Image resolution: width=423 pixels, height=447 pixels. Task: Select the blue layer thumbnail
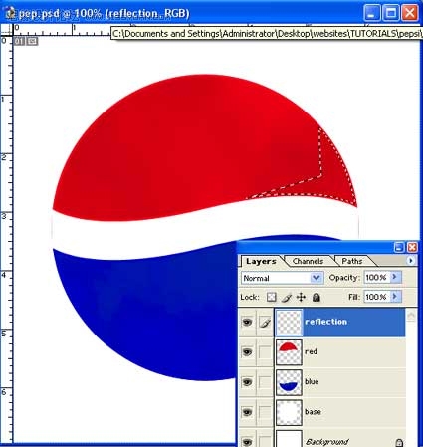[x=289, y=382]
